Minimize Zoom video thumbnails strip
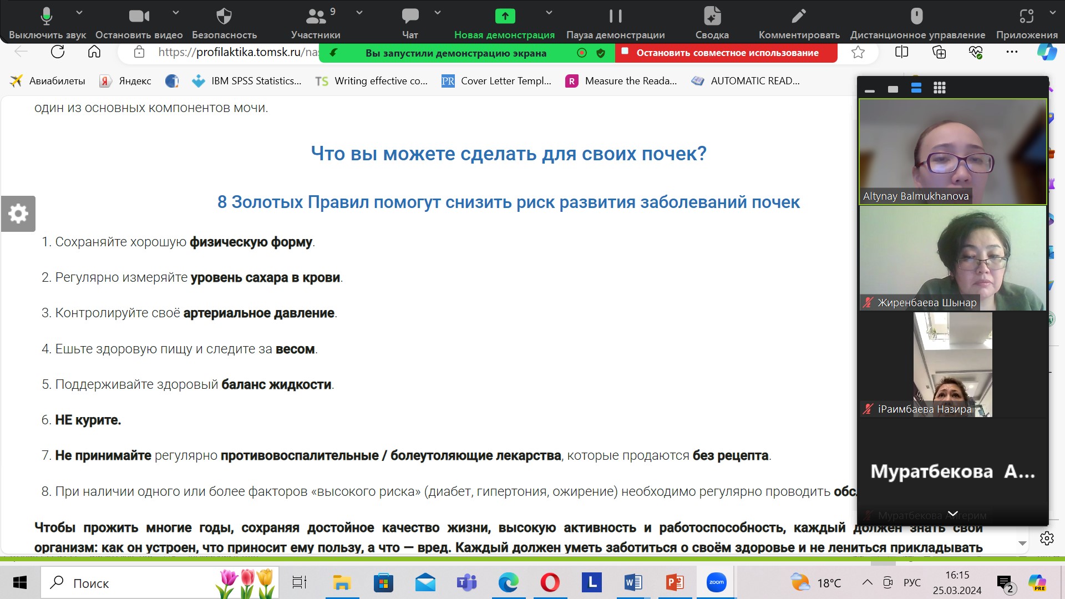Screen dimensions: 1065x599 [870, 90]
